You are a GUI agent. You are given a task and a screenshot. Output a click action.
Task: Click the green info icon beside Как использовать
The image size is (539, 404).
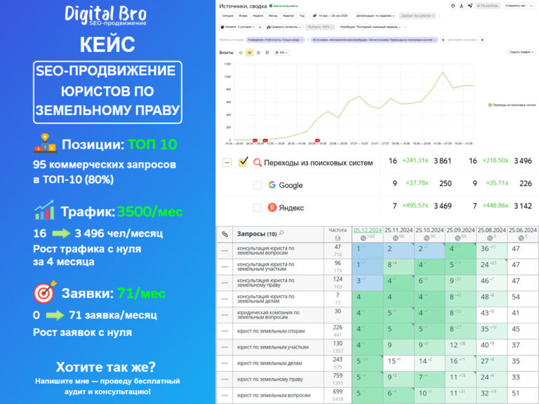pos(271,6)
